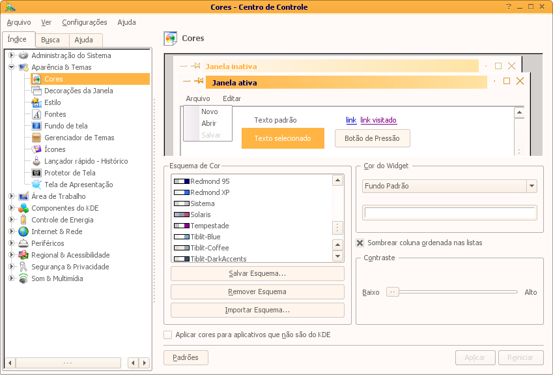553x375 pixels.
Task: Expand the Controle de Energia node
Action: pyautogui.click(x=11, y=219)
